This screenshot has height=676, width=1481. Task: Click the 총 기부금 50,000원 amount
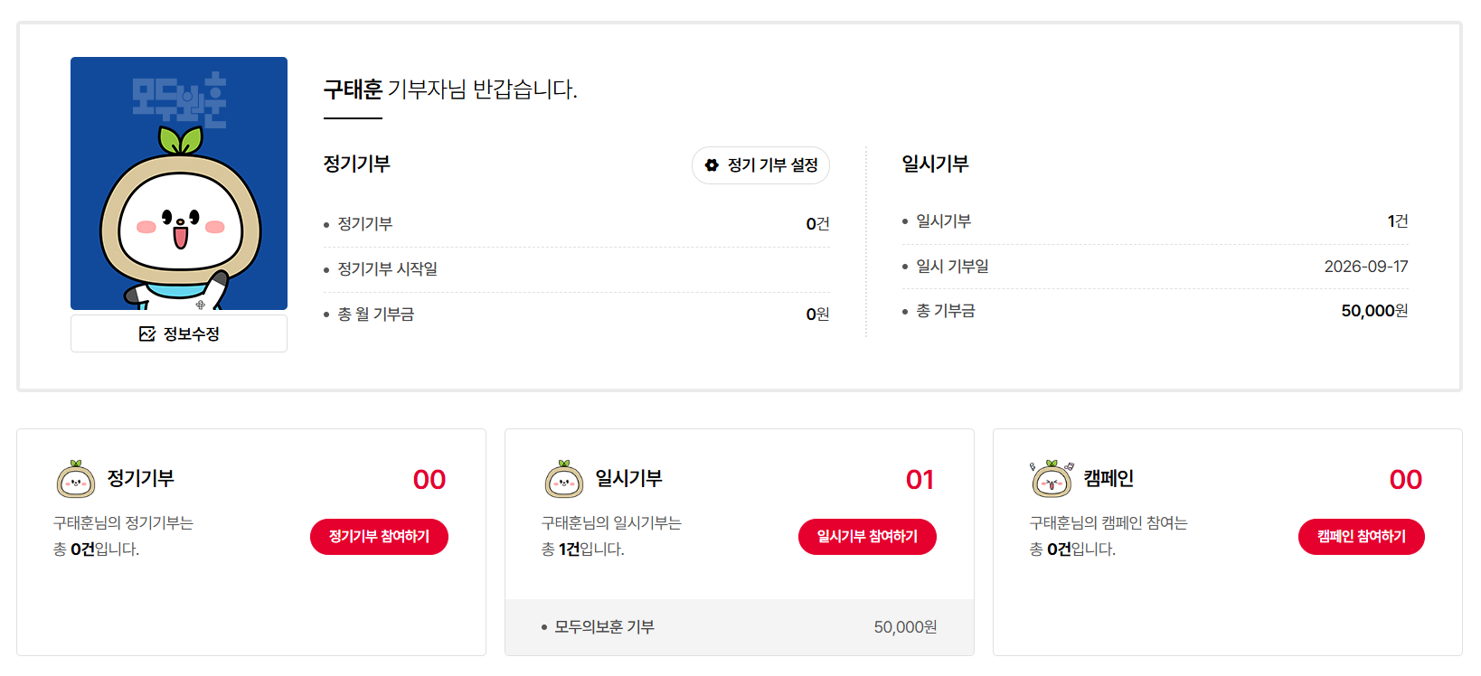[x=1374, y=311]
